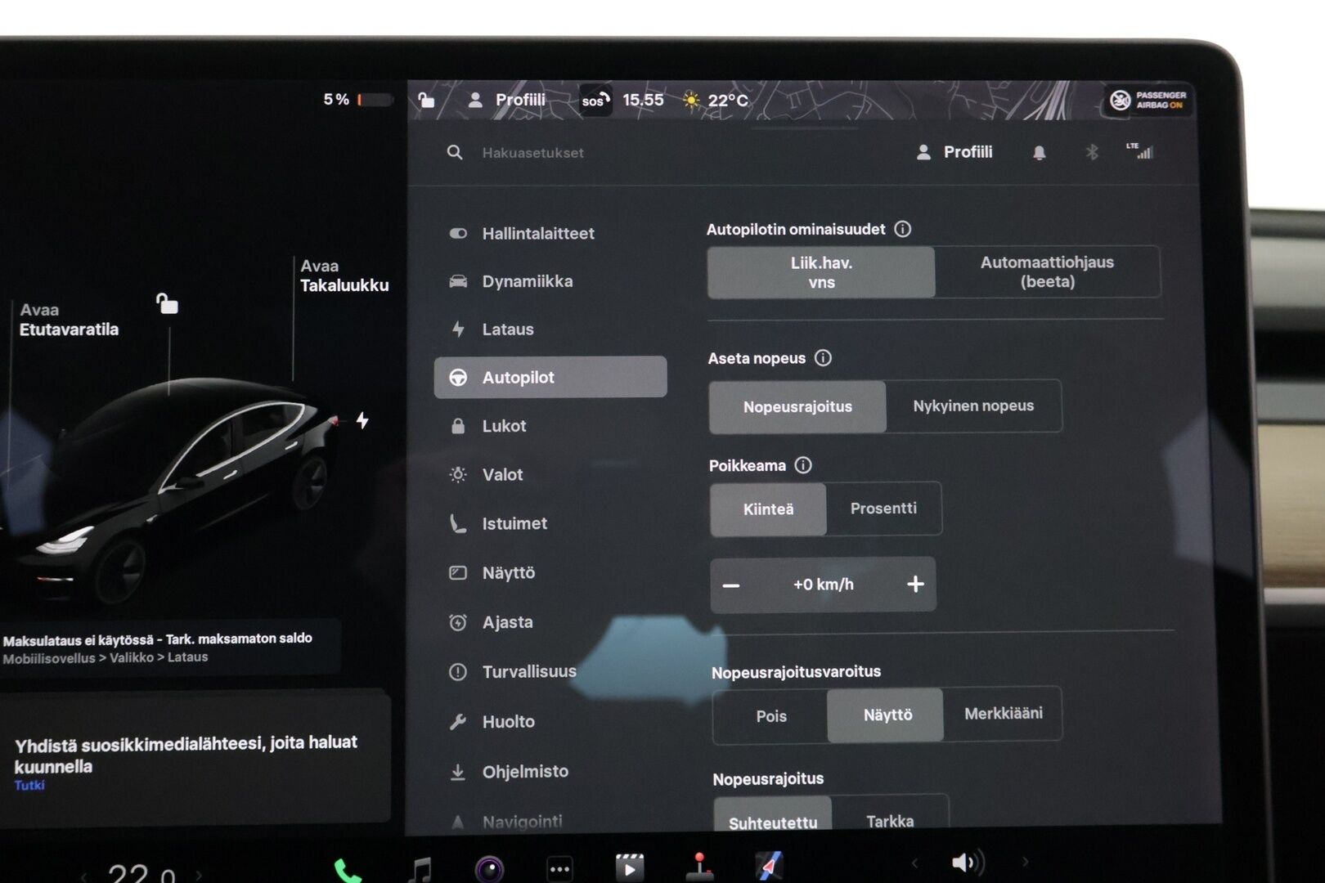The height and width of the screenshot is (883, 1325).
Task: Show info for Poikkeama
Action: coord(804,465)
